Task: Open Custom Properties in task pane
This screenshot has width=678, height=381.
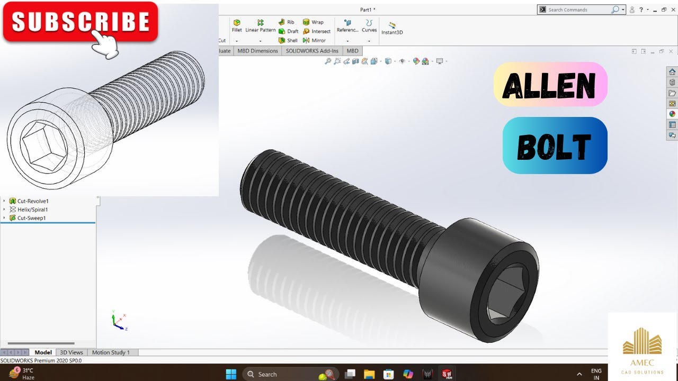Action: pyautogui.click(x=672, y=125)
